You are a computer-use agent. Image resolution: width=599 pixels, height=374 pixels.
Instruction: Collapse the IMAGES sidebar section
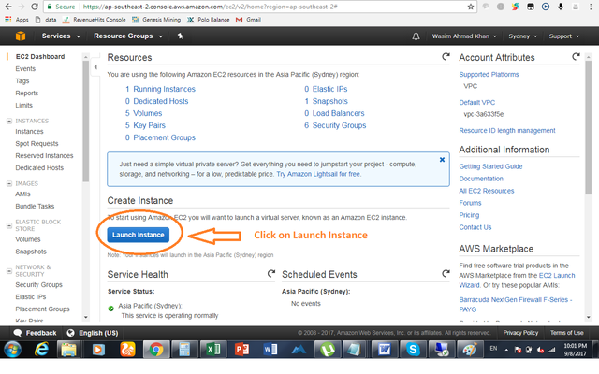point(9,183)
